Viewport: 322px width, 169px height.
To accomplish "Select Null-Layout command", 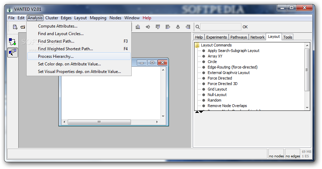I will pos(217,95).
